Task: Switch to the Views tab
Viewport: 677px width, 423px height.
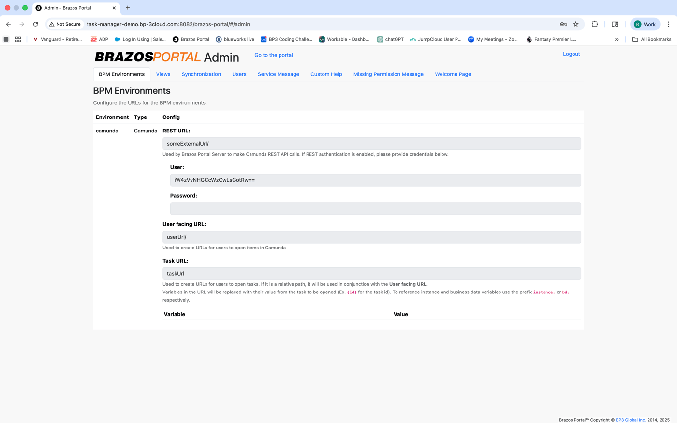Action: pyautogui.click(x=163, y=74)
